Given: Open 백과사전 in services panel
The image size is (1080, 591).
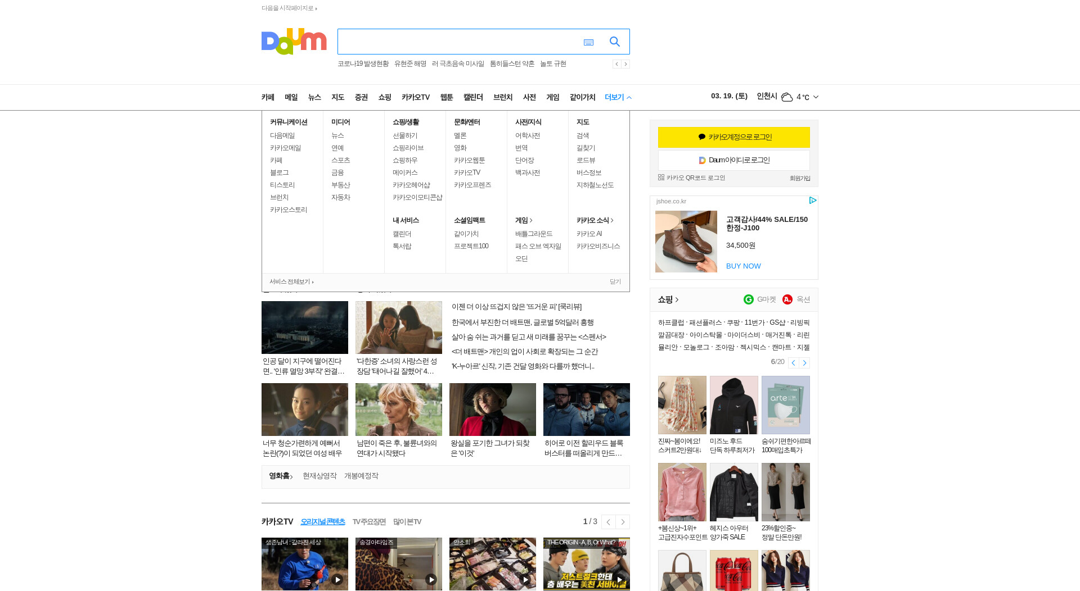Looking at the screenshot, I should 528,172.
